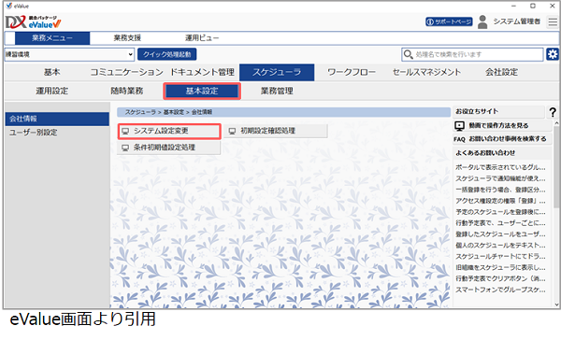Open FAQ item 行動予定表でクリアボタン（消...
The width and height of the screenshot is (561, 340).
click(500, 278)
